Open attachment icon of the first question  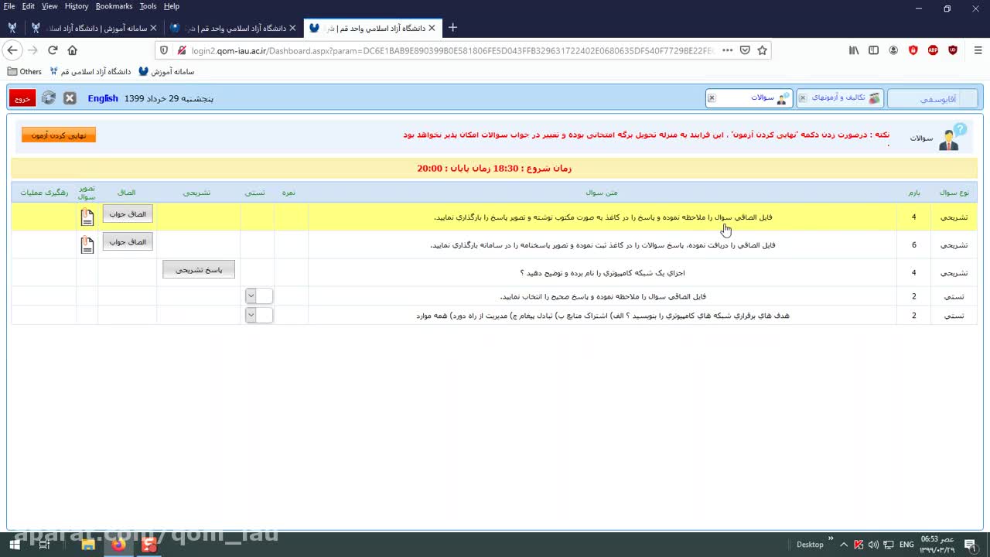click(x=87, y=217)
